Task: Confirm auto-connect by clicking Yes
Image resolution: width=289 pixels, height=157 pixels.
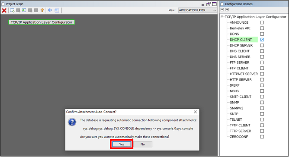Action: (x=122, y=144)
